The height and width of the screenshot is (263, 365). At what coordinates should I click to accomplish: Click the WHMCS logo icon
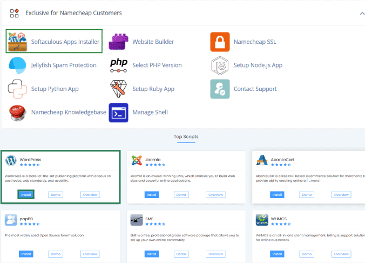[x=262, y=220]
